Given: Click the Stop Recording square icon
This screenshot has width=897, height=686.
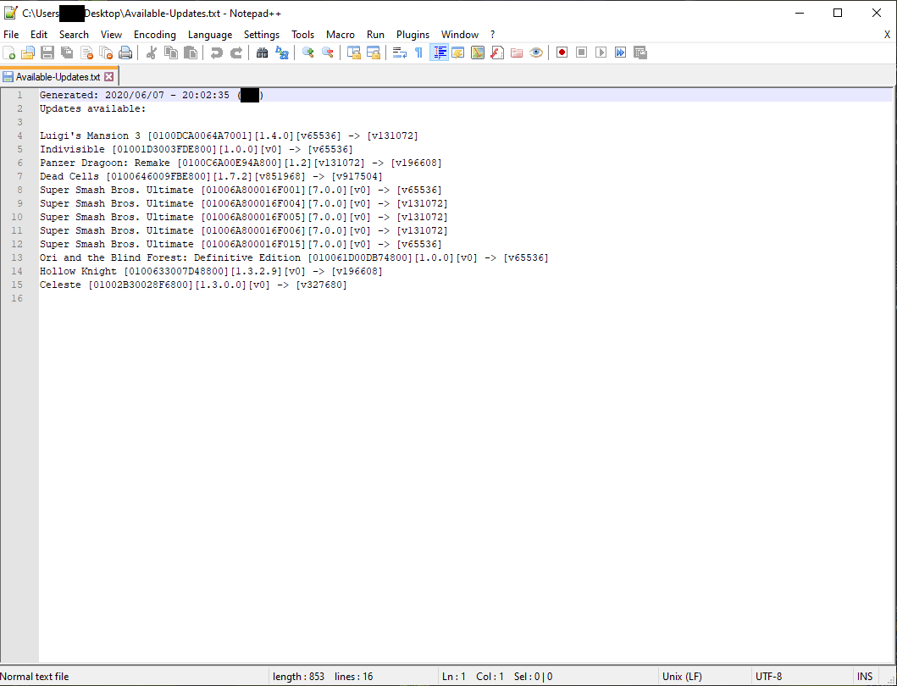Looking at the screenshot, I should 581,53.
